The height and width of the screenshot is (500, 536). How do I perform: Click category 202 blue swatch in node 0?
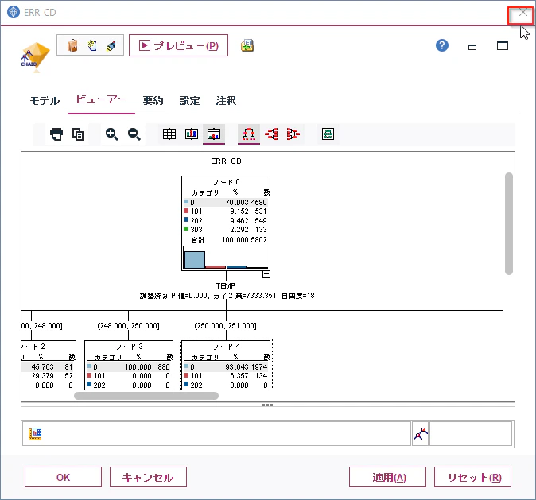coord(186,219)
